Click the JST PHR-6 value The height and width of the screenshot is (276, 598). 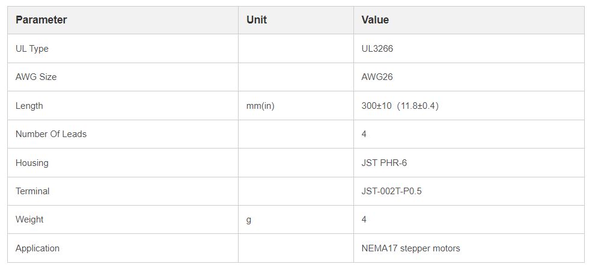coord(384,163)
